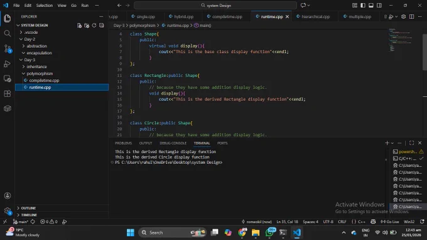Screen dimensions: 427x240
Task: Collapse the Day-3 folder
Action: [x=62, y=60]
